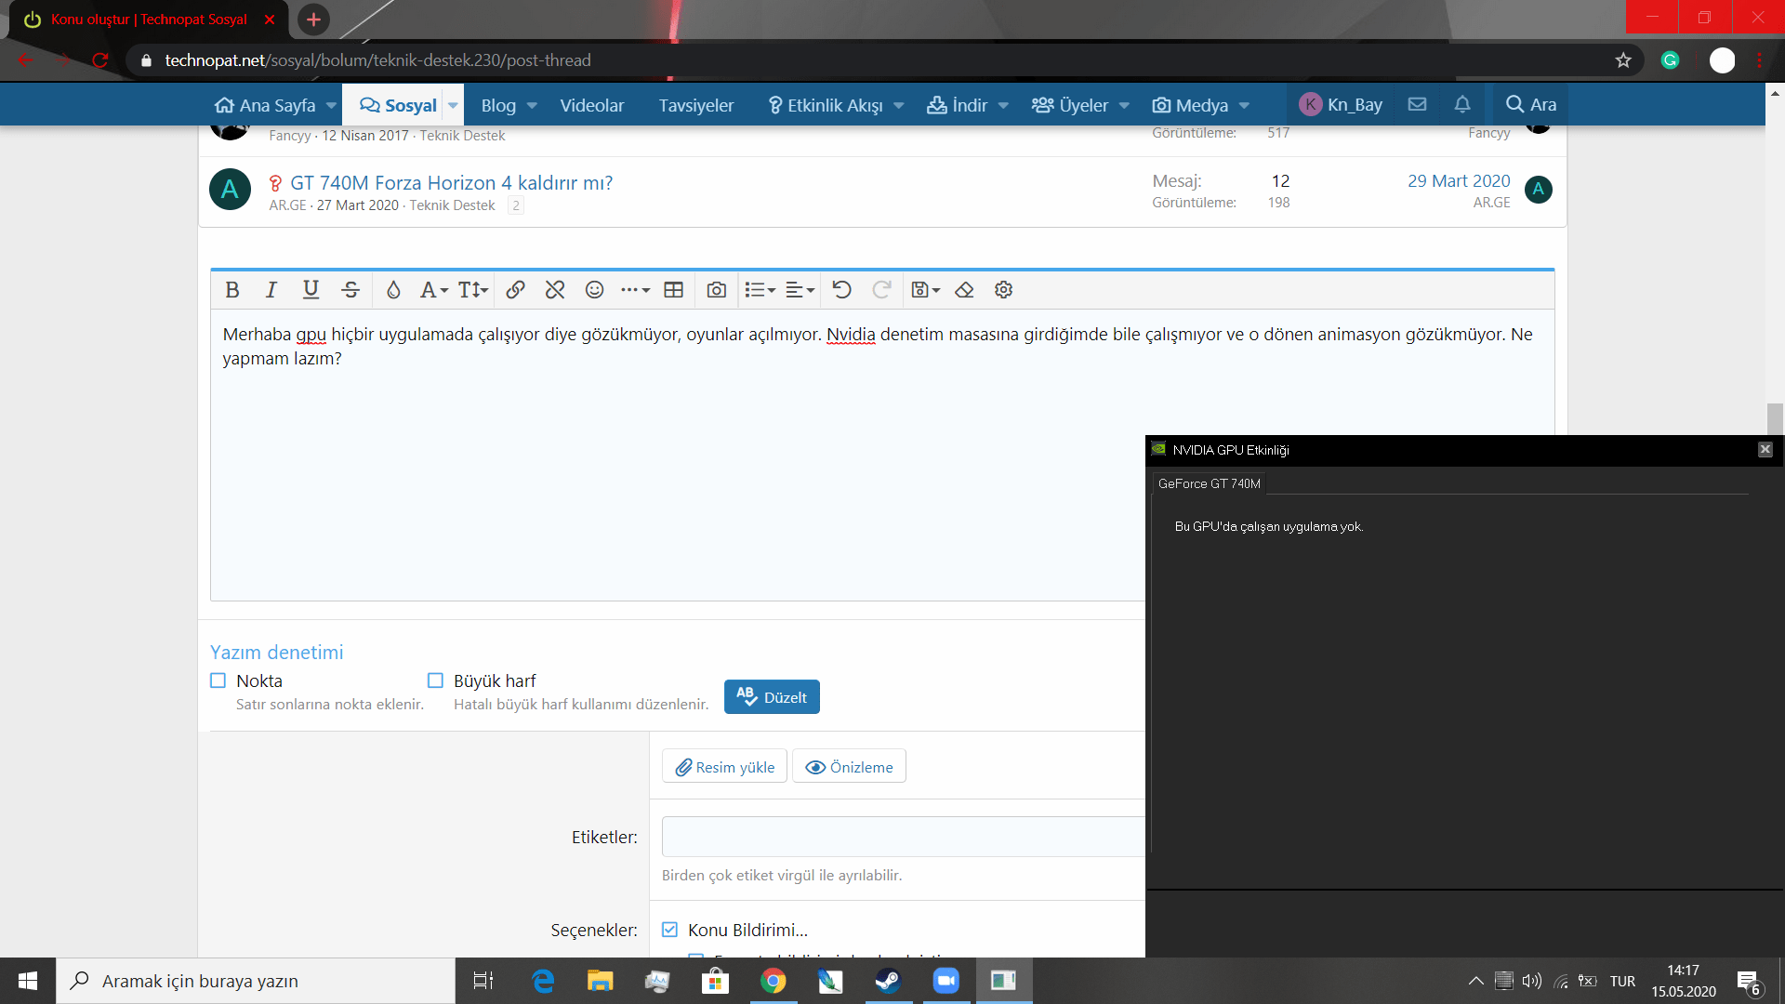This screenshot has width=1785, height=1004.
Task: Undo last edit in editor
Action: point(841,290)
